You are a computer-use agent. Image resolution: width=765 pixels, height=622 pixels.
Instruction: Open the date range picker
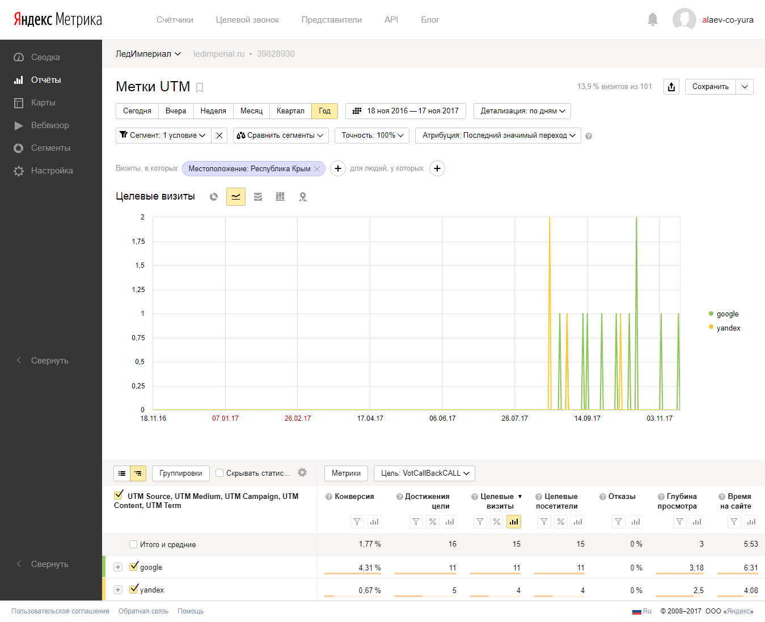405,111
